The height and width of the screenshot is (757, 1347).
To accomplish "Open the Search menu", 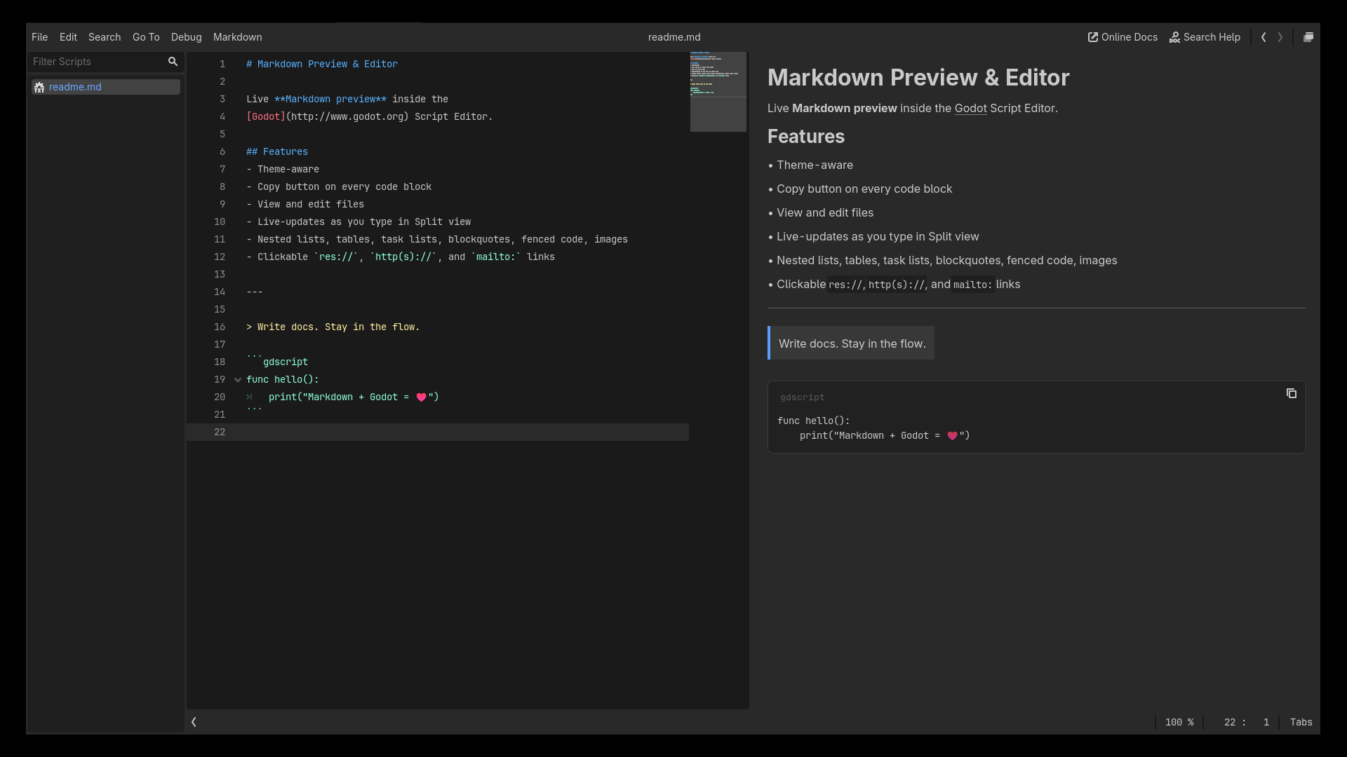I will pos(105,37).
